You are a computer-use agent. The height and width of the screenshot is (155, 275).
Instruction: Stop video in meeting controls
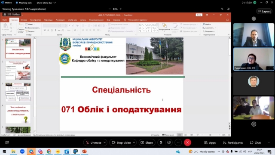coord(121,143)
